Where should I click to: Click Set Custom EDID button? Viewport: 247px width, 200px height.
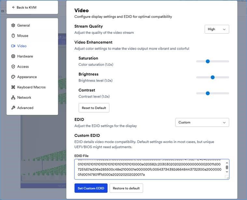[x=91, y=188]
